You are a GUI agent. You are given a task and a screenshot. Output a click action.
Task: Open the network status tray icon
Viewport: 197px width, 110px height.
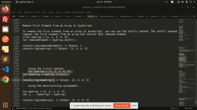point(179,2)
